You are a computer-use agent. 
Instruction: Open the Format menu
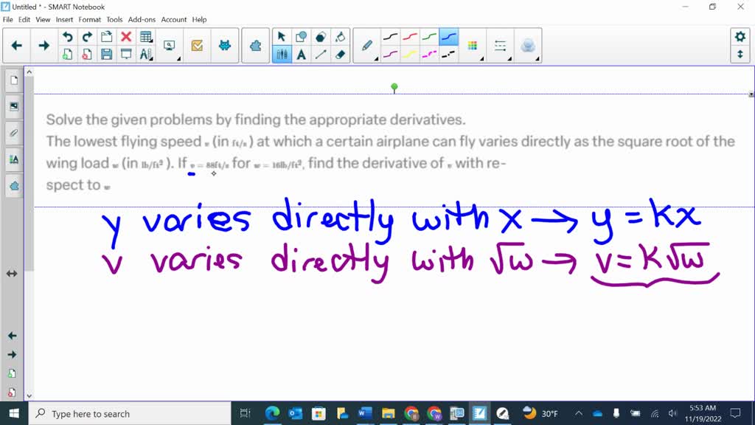coord(89,20)
